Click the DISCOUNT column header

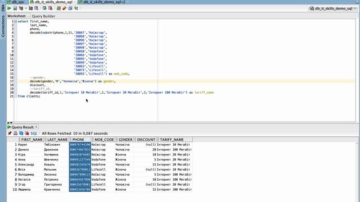[x=145, y=140]
